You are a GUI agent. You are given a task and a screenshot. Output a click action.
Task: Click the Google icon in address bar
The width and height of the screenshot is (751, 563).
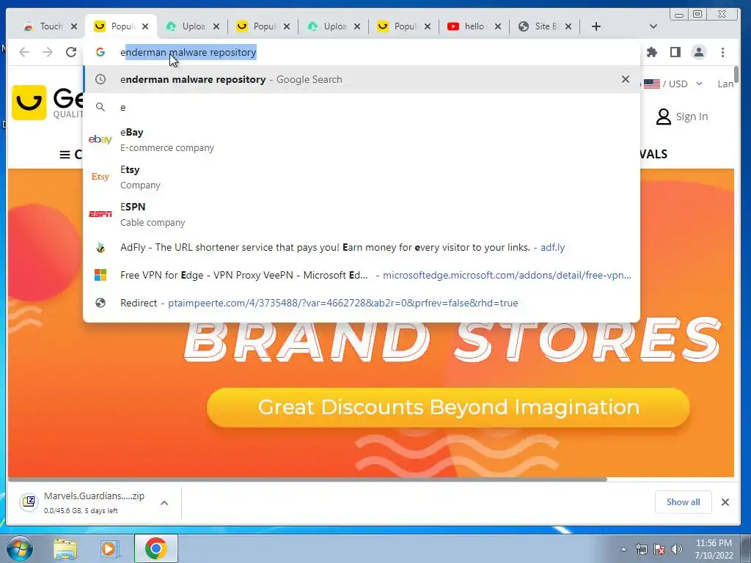click(x=100, y=52)
